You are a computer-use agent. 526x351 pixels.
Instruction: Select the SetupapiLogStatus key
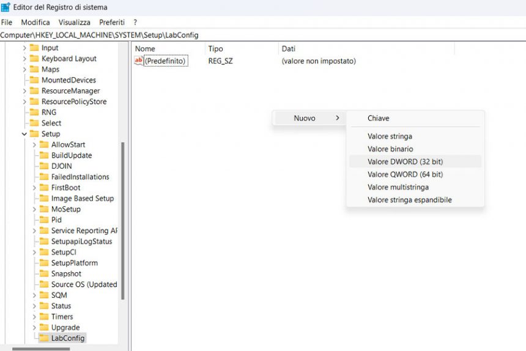click(81, 241)
